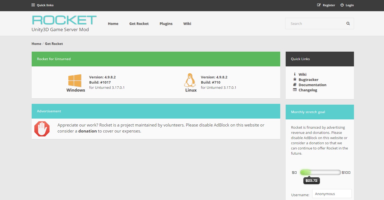This screenshot has height=200, width=384.
Task: Click the $100 slider maximum label
Action: tap(346, 172)
